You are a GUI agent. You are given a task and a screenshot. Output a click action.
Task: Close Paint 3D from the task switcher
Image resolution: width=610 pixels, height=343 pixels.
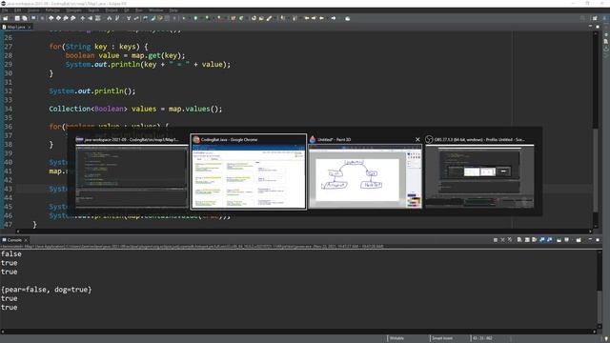click(x=417, y=140)
